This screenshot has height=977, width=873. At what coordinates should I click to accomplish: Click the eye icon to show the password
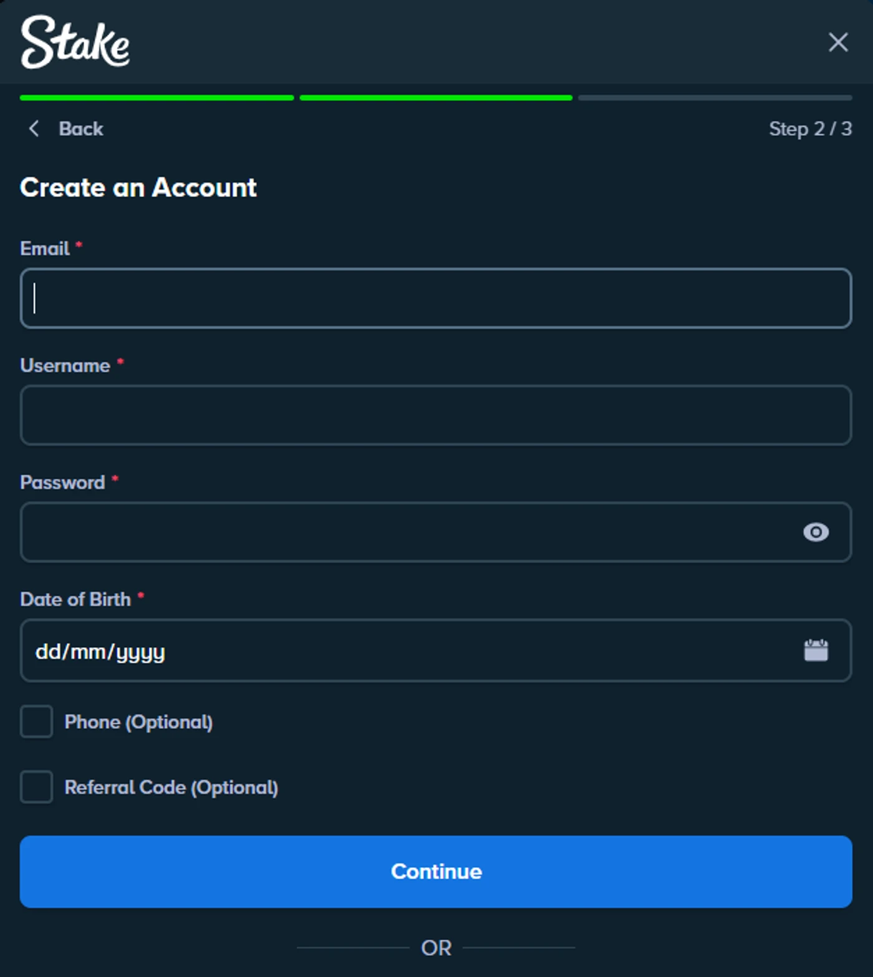[816, 532]
